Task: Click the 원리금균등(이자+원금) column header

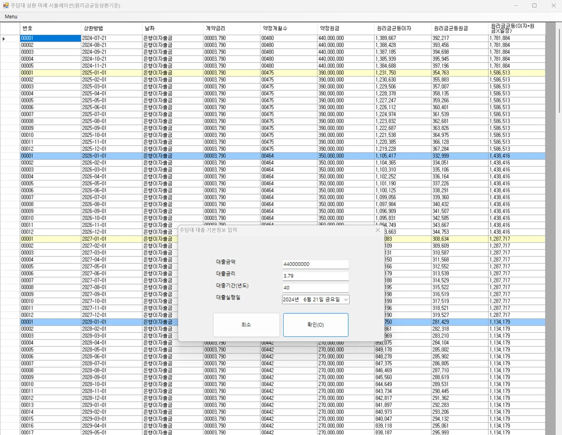Action: tap(516, 28)
